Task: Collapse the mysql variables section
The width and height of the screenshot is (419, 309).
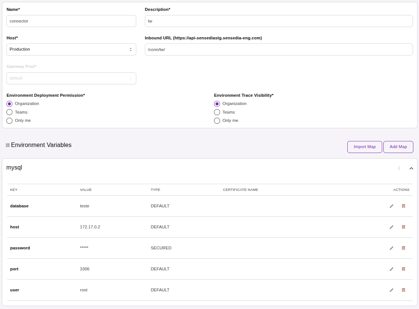Action: coord(411,168)
